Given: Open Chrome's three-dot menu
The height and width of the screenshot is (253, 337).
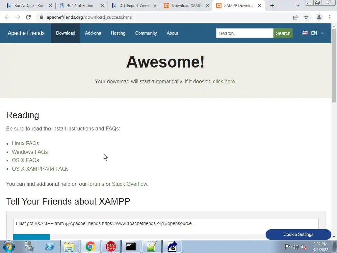Looking at the screenshot, I should [330, 17].
